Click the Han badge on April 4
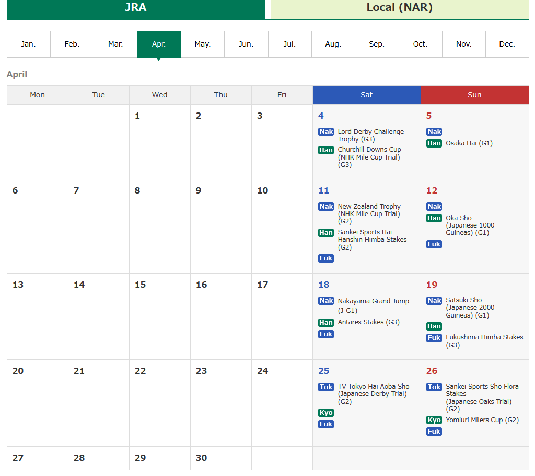This screenshot has height=476, width=535. (x=326, y=150)
